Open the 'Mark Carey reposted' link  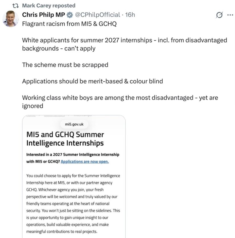click(49, 6)
